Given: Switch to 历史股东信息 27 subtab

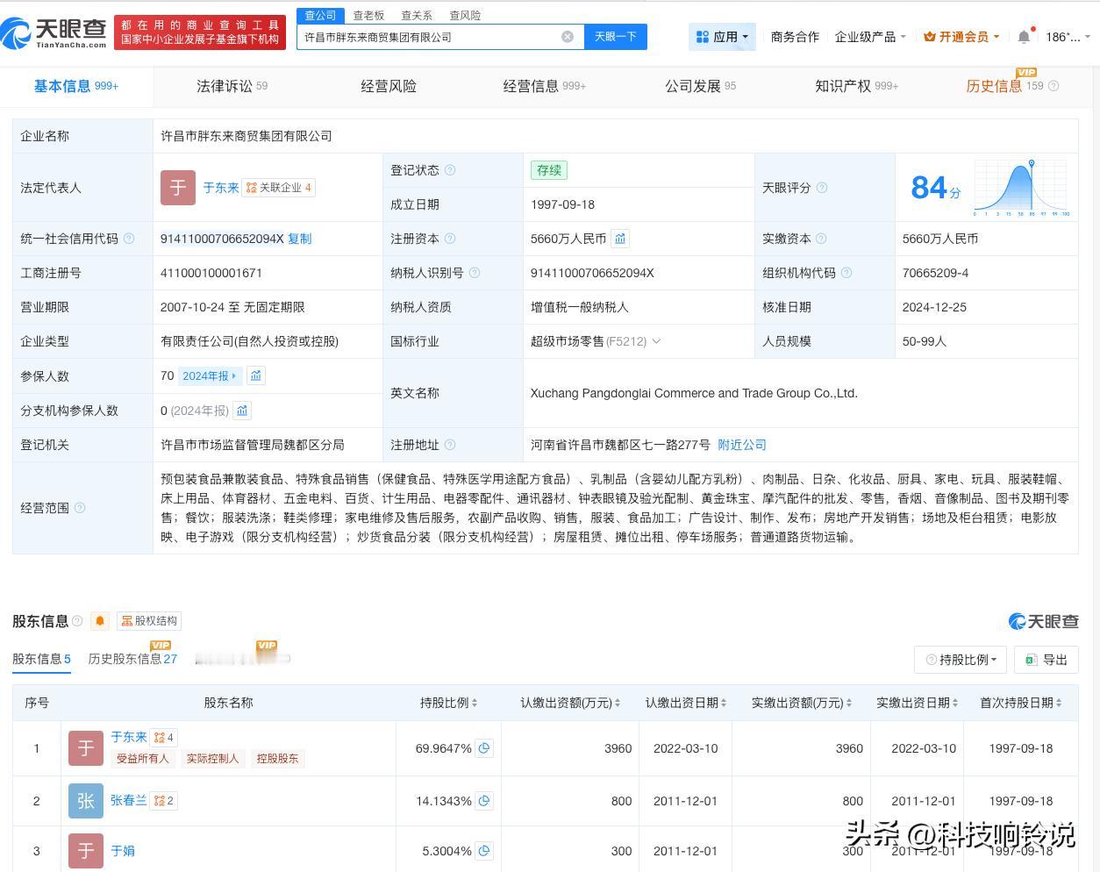Looking at the screenshot, I should click(x=132, y=659).
